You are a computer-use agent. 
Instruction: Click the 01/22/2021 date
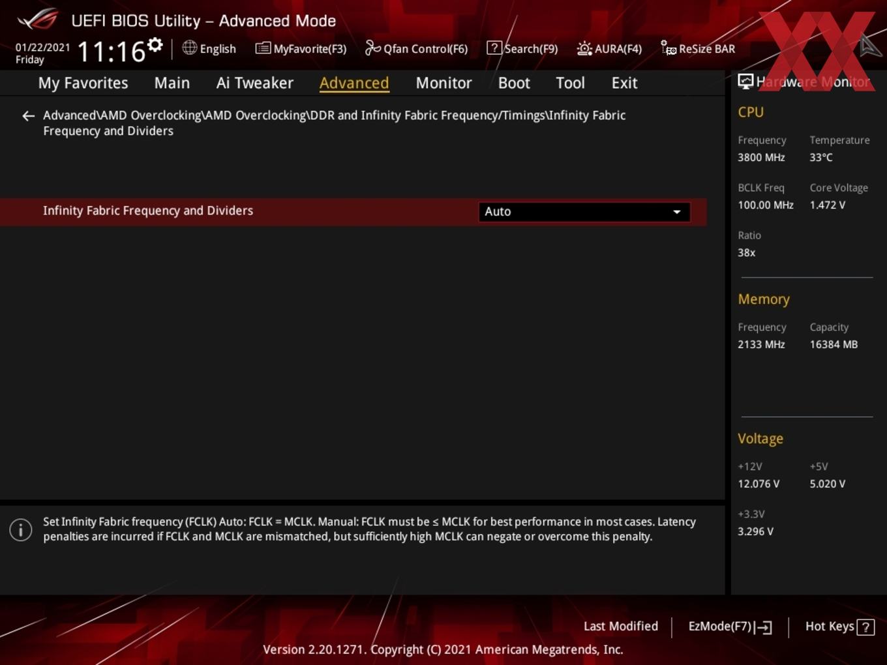click(x=42, y=48)
